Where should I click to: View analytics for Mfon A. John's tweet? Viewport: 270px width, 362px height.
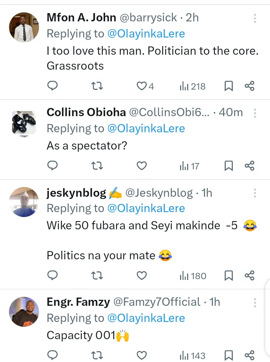coord(192,86)
